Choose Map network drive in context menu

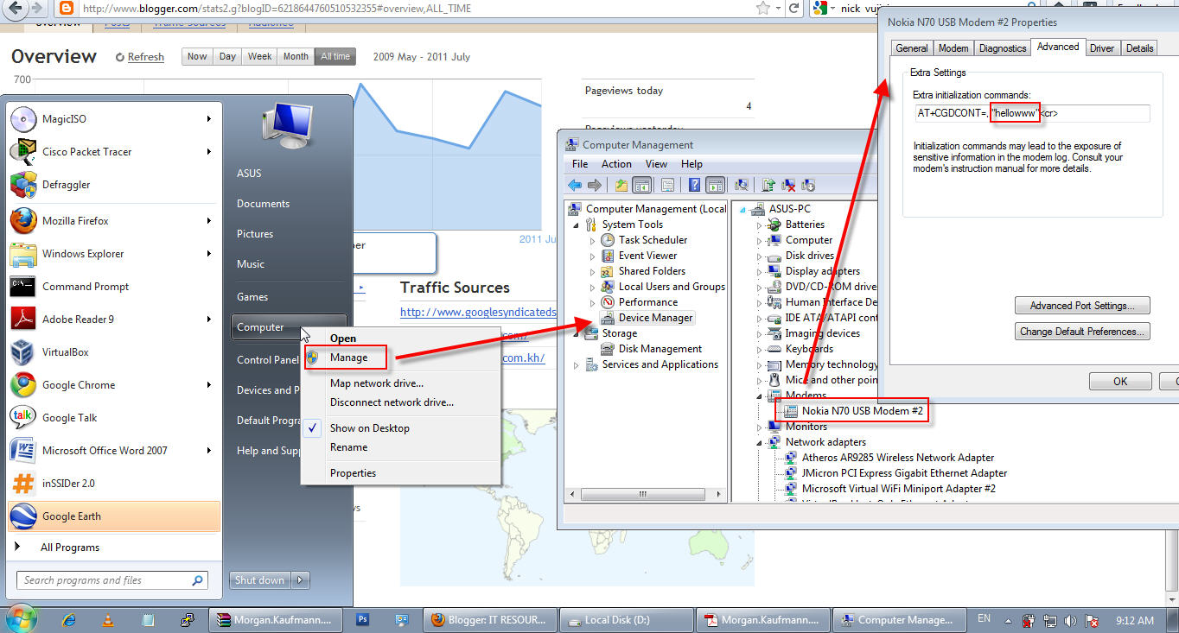pyautogui.click(x=377, y=383)
